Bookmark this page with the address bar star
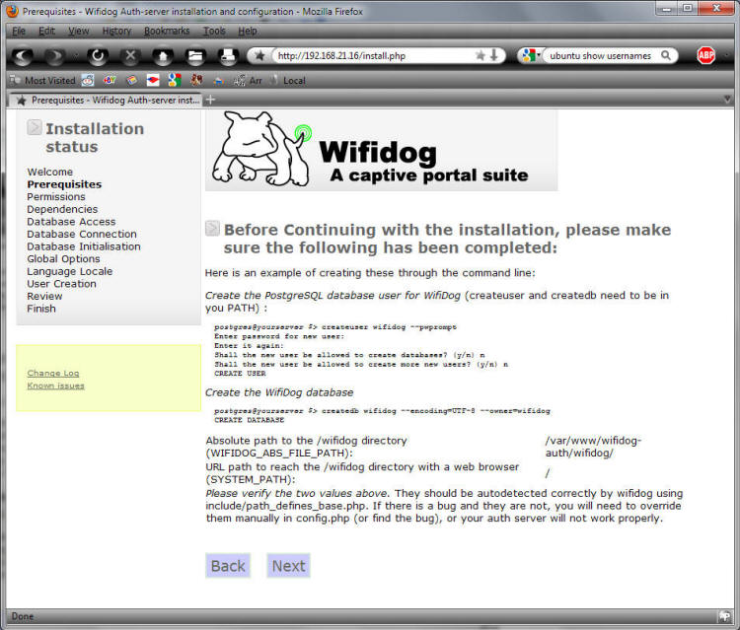This screenshot has height=630, width=740. point(480,55)
